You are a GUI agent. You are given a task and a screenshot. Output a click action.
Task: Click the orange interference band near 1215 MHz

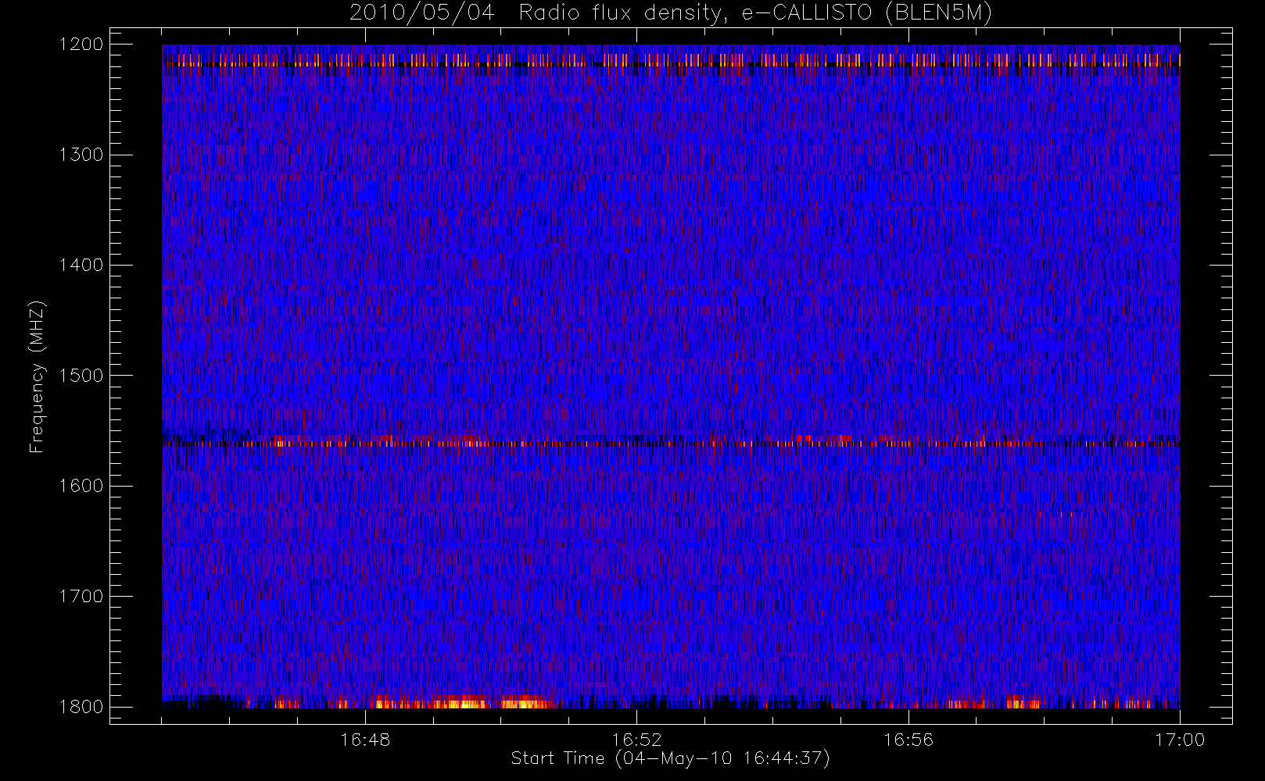click(x=671, y=60)
